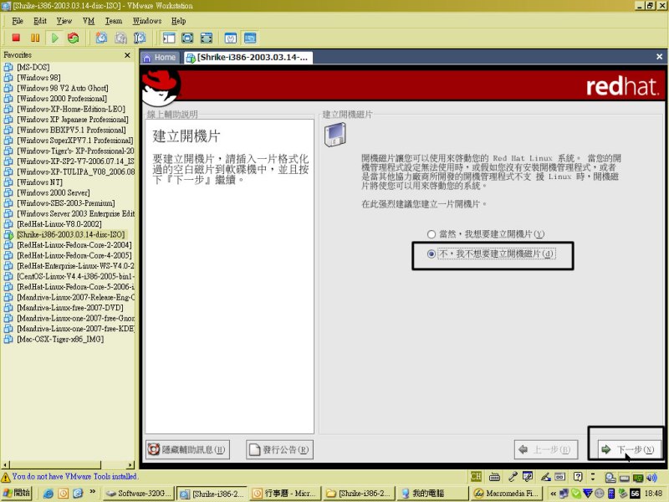Click the 隱藏輔助訊息 hide help button

[x=186, y=450]
